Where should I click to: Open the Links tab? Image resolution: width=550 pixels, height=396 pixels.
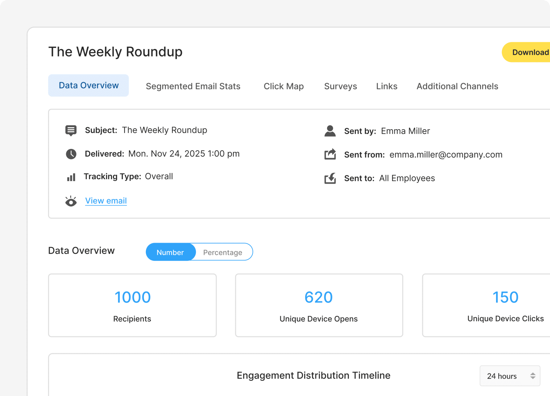pos(386,86)
